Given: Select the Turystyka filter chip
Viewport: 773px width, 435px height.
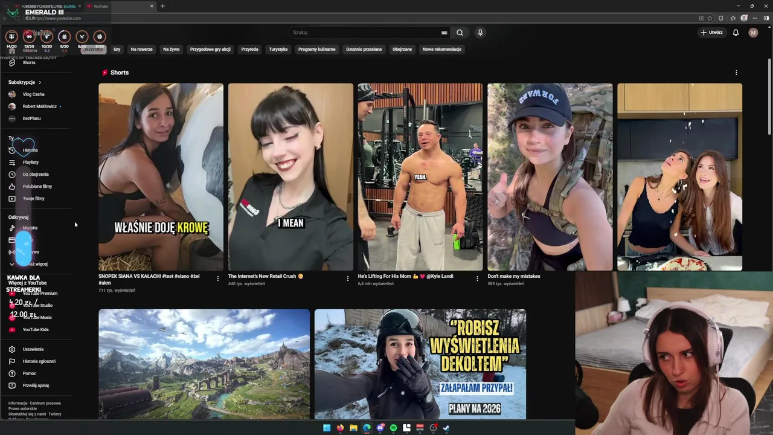Looking at the screenshot, I should [278, 50].
